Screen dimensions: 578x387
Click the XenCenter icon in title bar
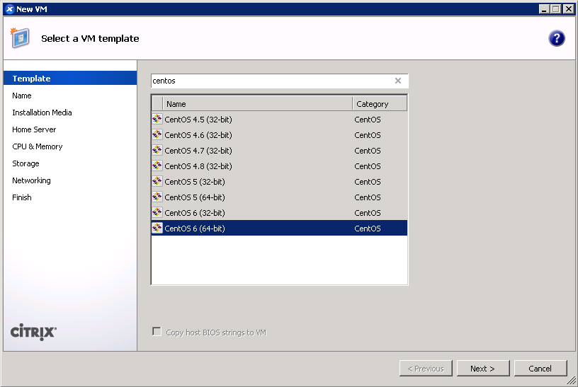point(10,9)
